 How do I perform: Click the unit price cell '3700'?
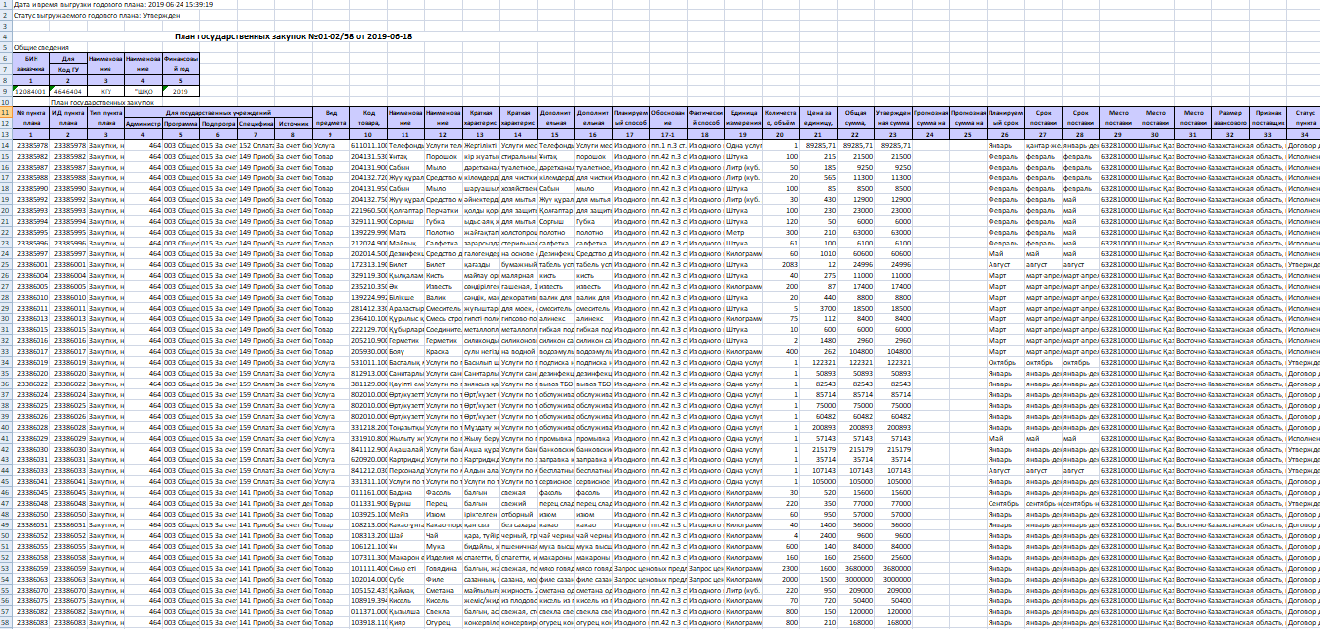pos(818,308)
